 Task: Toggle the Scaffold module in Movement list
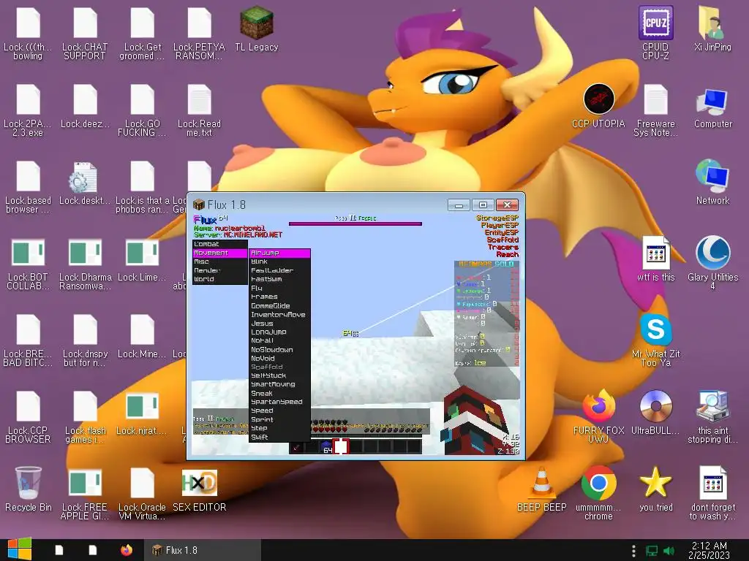tap(280, 367)
